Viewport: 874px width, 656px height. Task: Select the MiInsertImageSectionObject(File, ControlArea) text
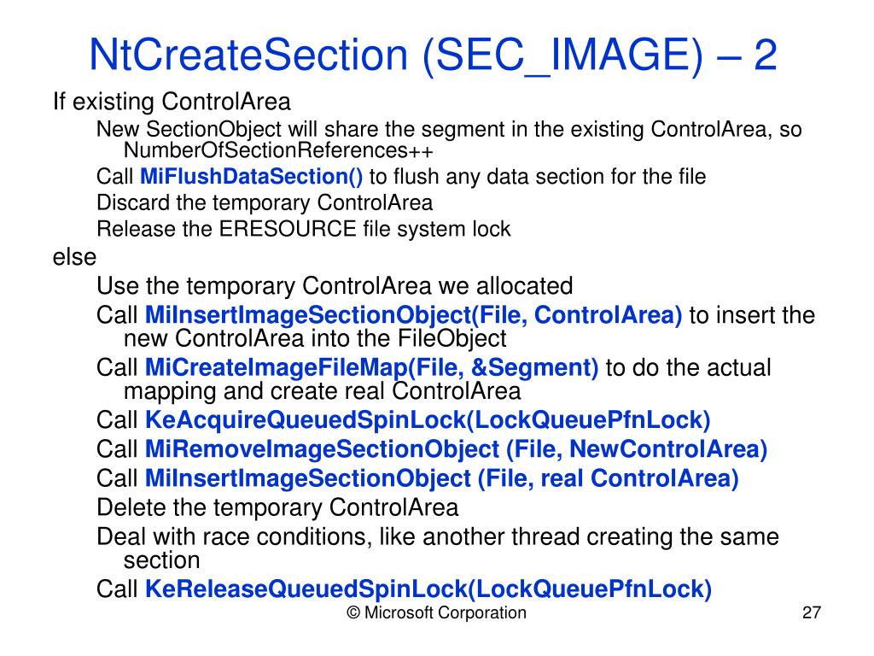pyautogui.click(x=414, y=314)
